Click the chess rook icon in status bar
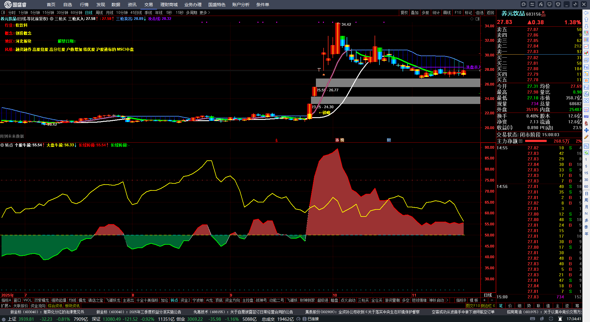Screen dimensions: 590x322 (560, 319)
